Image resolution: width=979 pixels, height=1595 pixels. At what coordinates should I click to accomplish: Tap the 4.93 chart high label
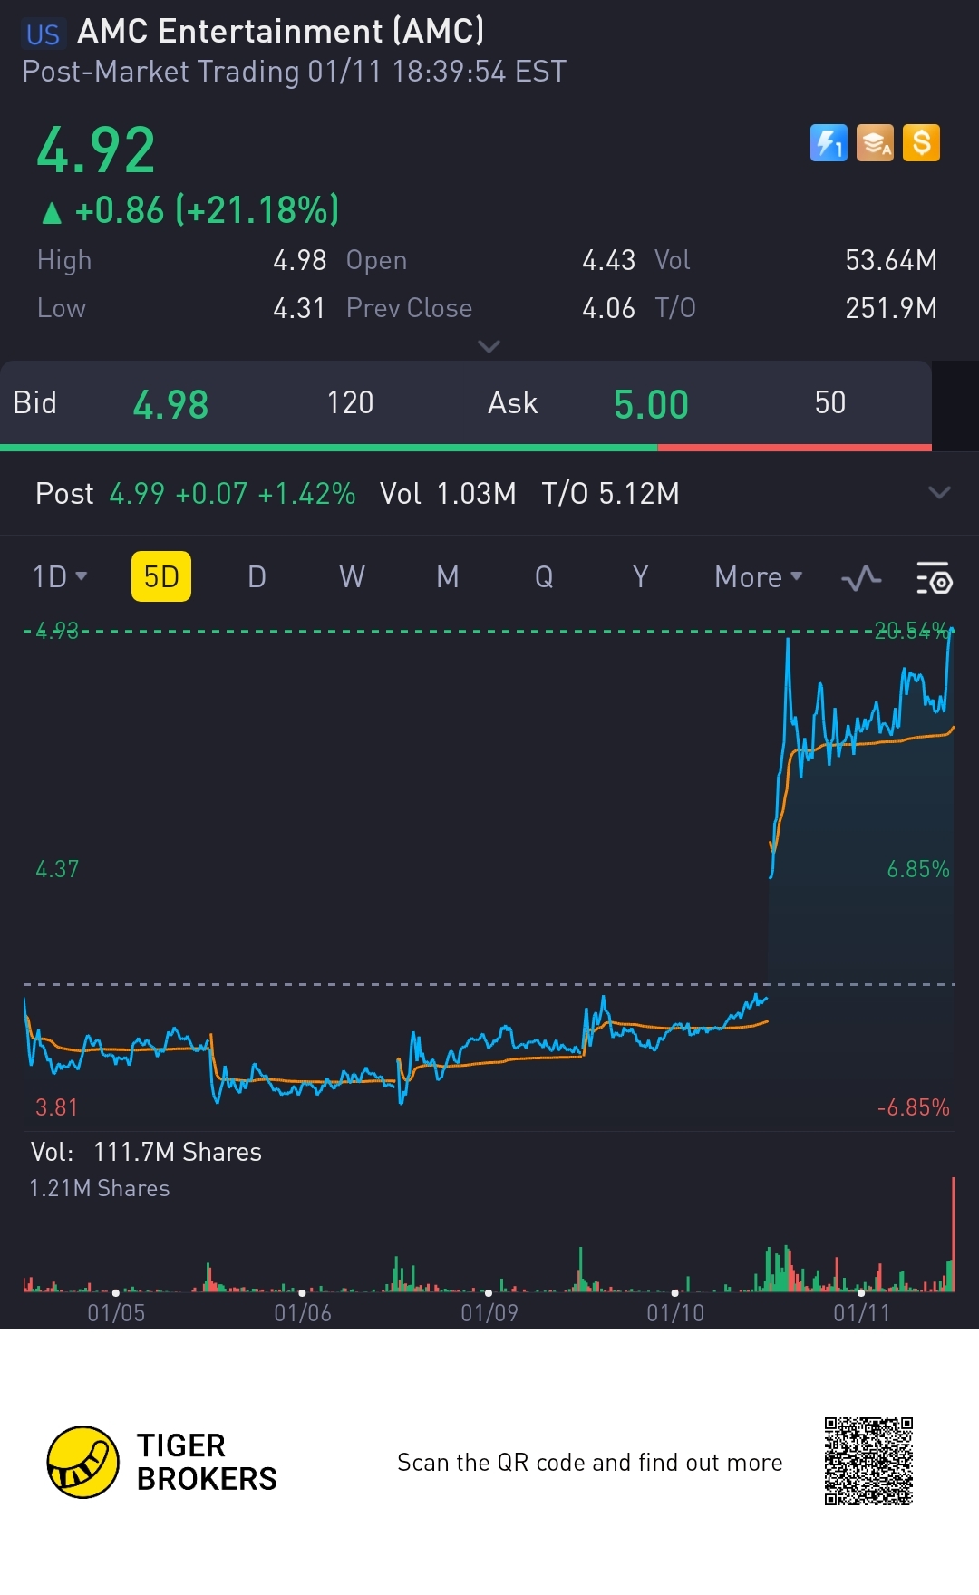[x=57, y=631]
